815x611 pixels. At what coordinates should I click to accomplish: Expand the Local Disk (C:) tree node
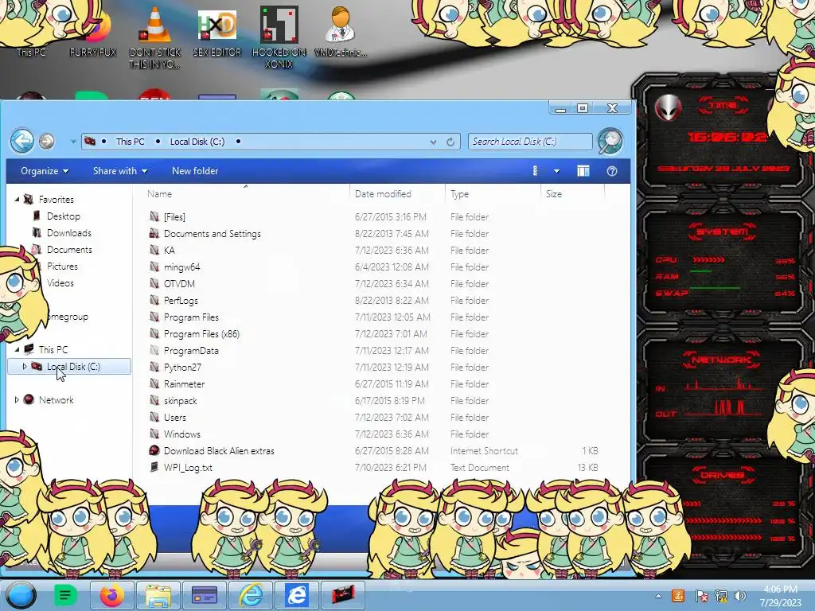(24, 366)
